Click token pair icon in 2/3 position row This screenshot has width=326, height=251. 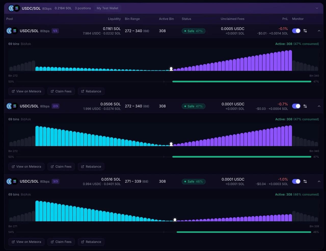12,106
